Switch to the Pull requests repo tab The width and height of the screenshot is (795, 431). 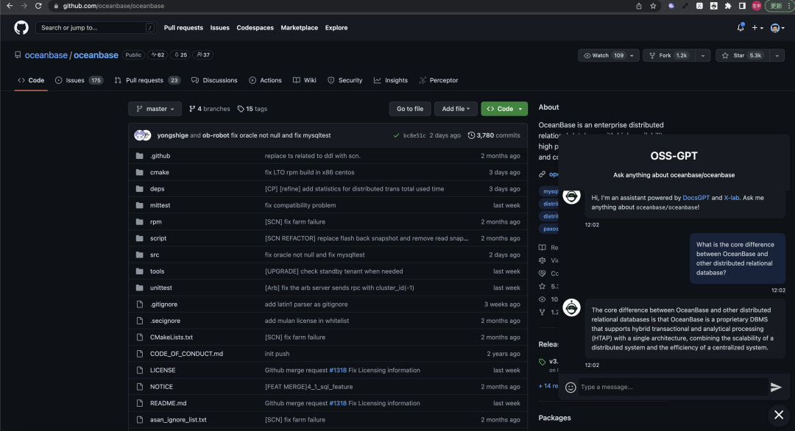147,80
